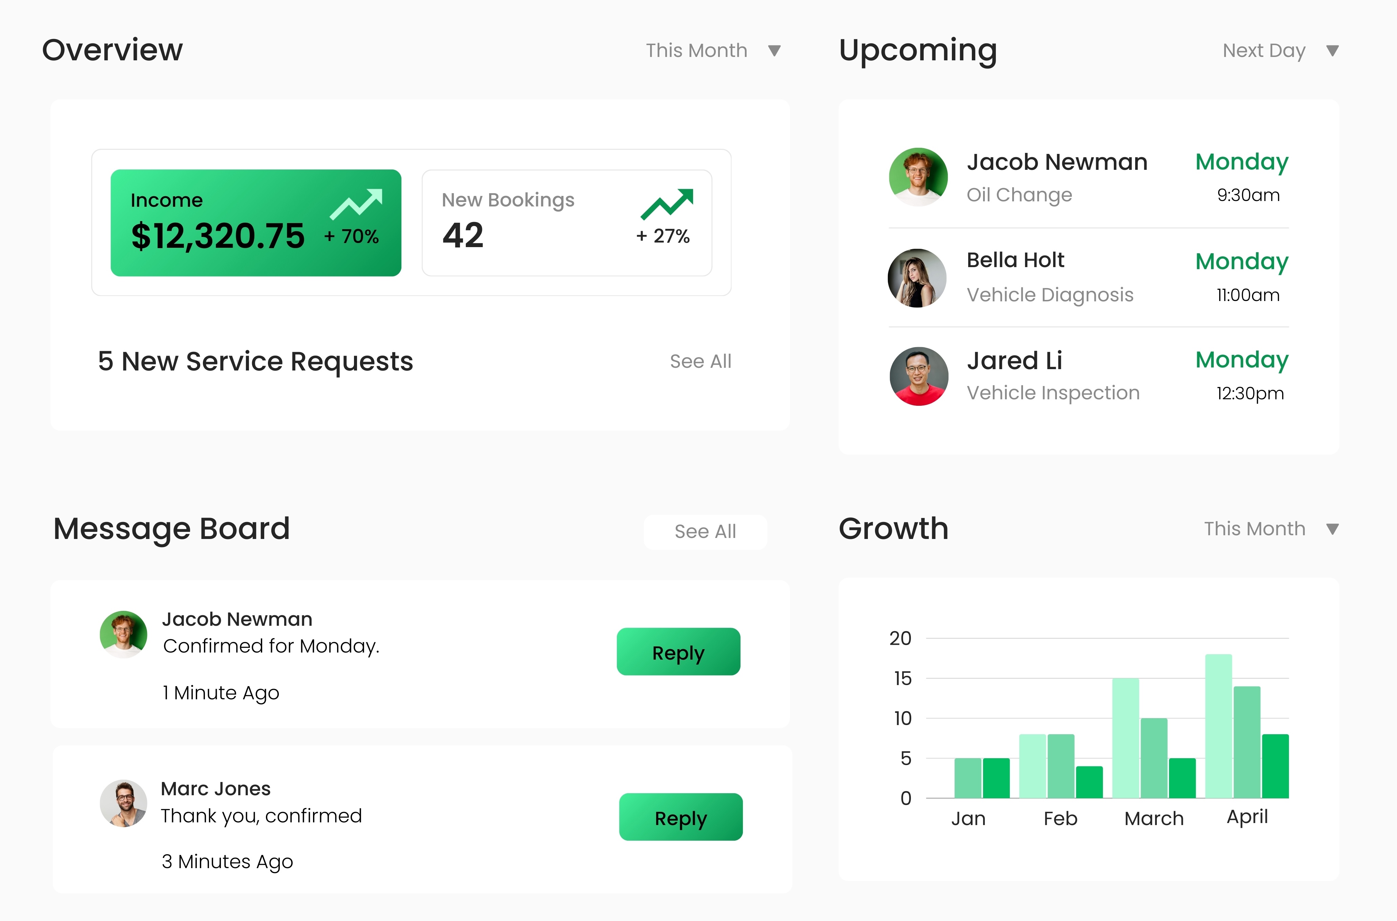The height and width of the screenshot is (921, 1397).
Task: Click the '42' bookings count
Action: [463, 236]
